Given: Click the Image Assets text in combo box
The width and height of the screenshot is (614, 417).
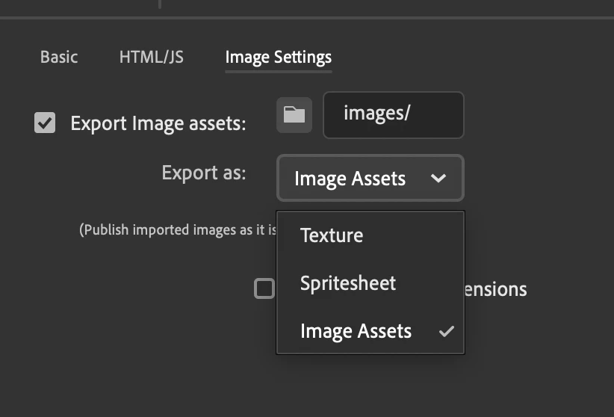Looking at the screenshot, I should pos(350,179).
